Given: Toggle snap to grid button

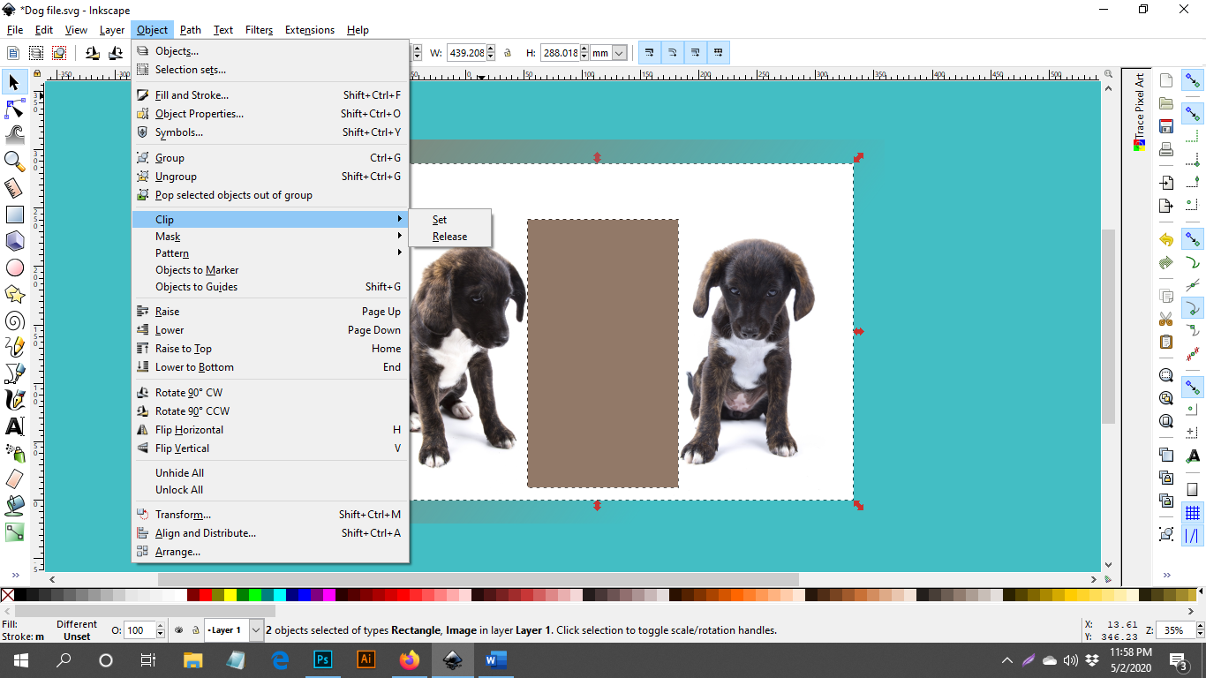Looking at the screenshot, I should coord(1193,513).
